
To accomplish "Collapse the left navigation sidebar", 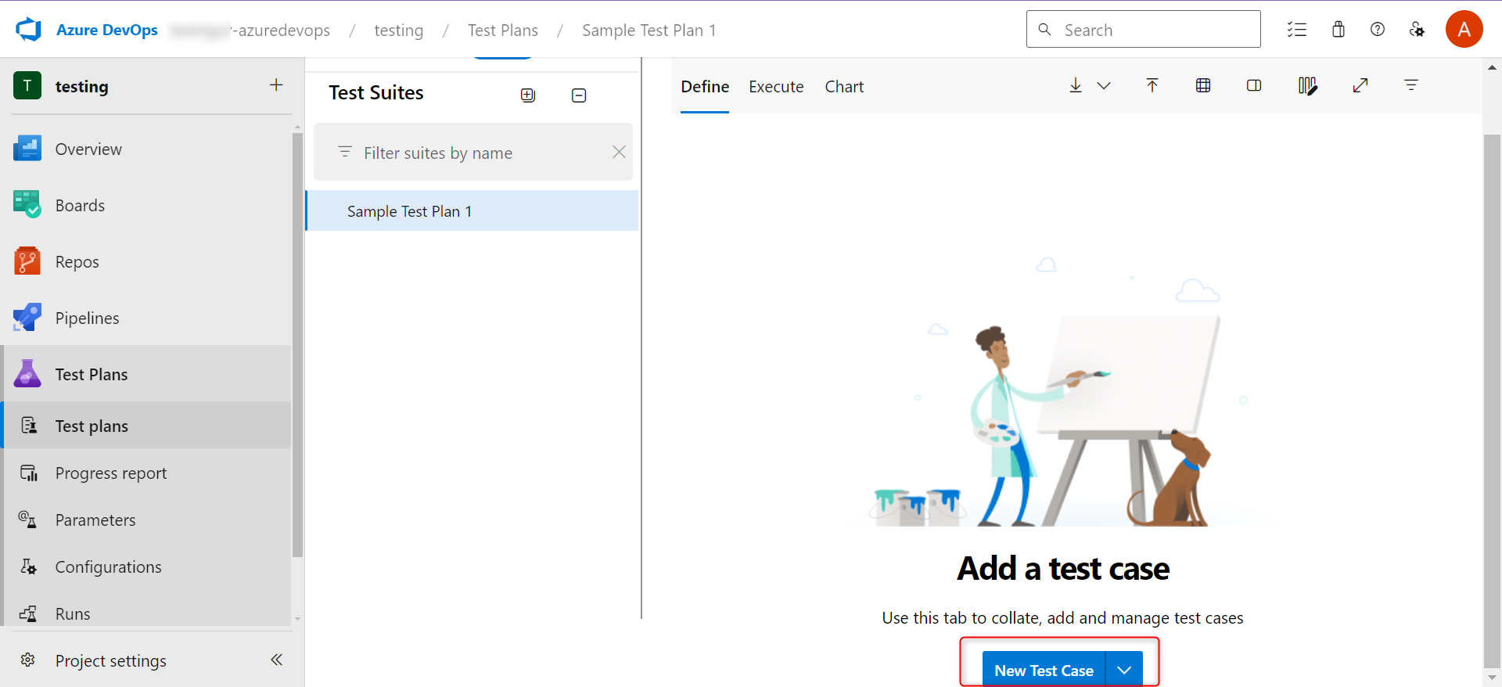I will 276,660.
